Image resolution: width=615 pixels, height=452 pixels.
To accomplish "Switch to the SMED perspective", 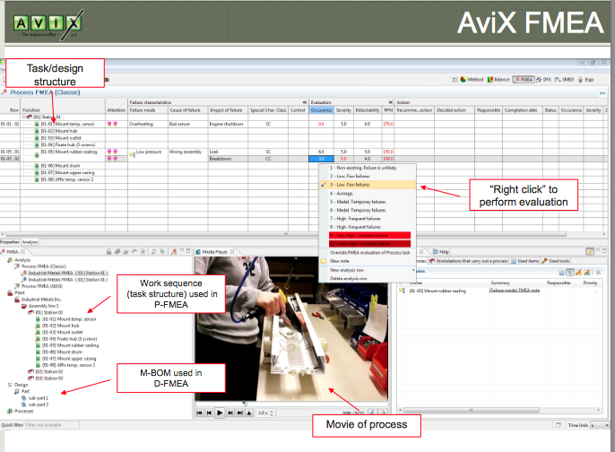I will pos(565,79).
